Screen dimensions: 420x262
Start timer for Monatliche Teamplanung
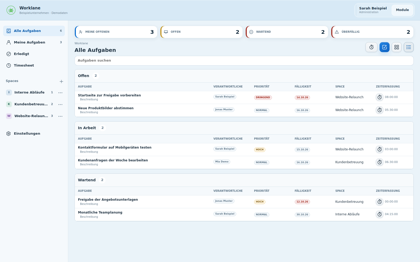click(380, 214)
